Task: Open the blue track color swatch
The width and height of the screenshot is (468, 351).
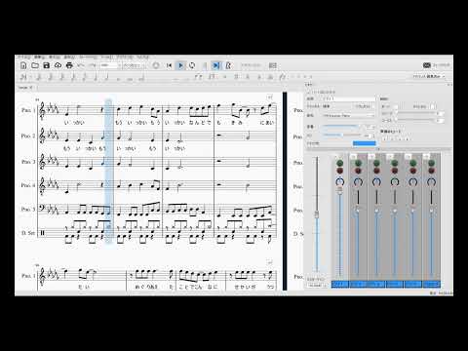Action: tap(365, 143)
